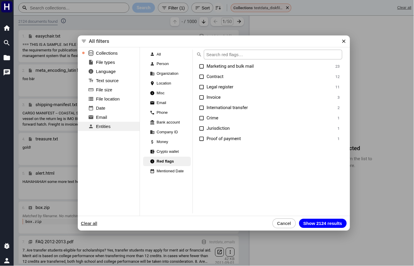Select the Crypto wallet entity type
Viewport: 414px width, 266px height.
pyautogui.click(x=167, y=152)
